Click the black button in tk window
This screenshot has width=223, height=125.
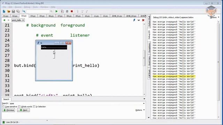54,47
